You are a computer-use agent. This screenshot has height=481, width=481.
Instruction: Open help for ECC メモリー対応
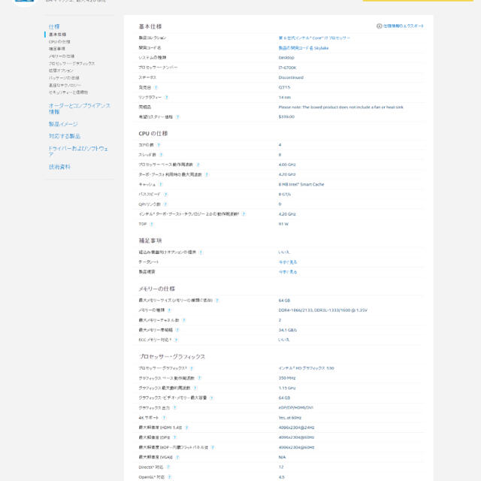pyautogui.click(x=176, y=340)
